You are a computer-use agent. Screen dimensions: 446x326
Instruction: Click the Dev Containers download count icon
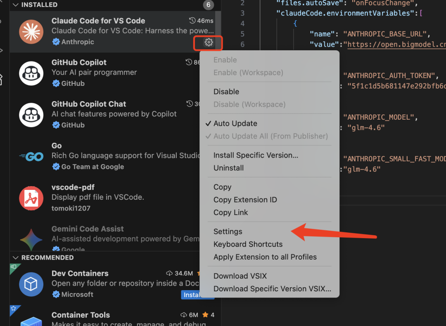coord(169,273)
